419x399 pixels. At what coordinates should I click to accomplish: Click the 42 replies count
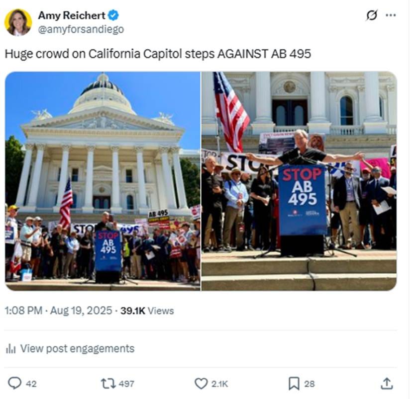coord(31,384)
